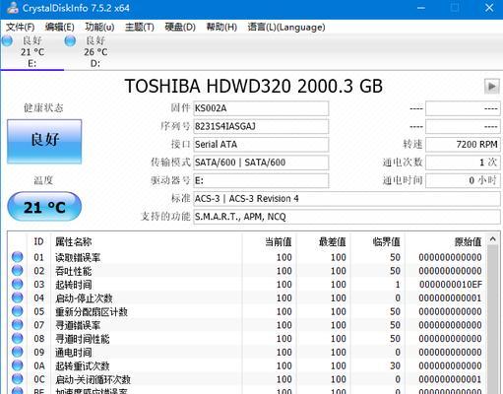Click the blue status orb for drive E:
503x394 pixels.
pyautogui.click(x=7, y=40)
